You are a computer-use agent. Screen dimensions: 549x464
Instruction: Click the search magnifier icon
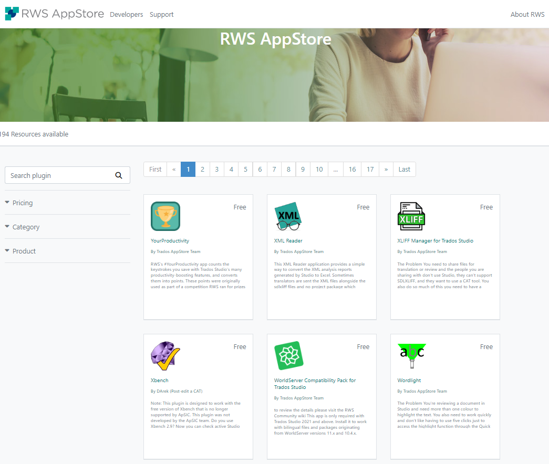tap(119, 175)
